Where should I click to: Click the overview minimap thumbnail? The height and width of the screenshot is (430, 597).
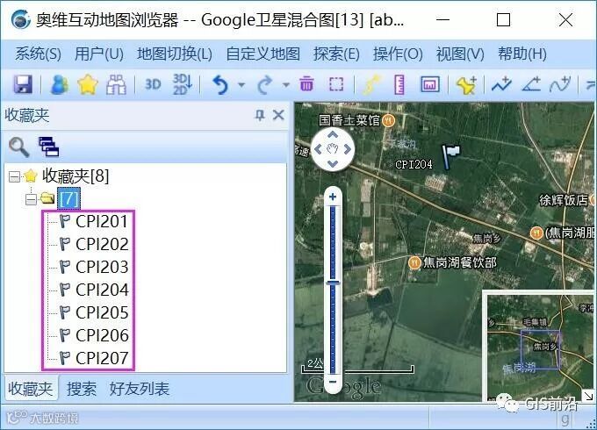(540, 346)
